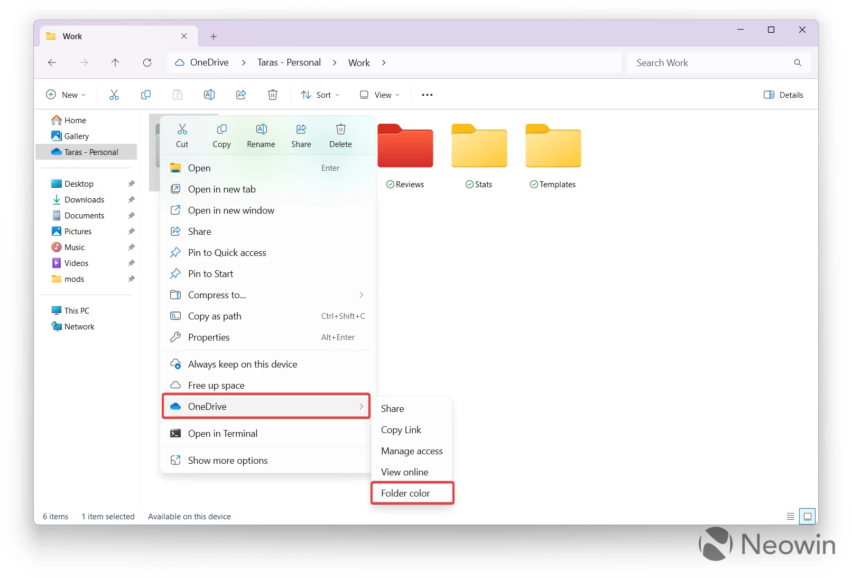The width and height of the screenshot is (852, 578).
Task: Click the search magnifier icon
Action: [798, 62]
